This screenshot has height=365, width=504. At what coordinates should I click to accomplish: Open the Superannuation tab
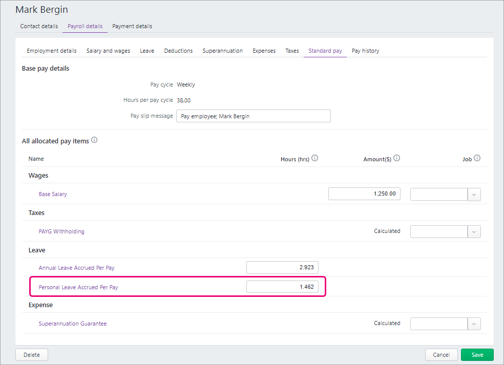click(222, 51)
